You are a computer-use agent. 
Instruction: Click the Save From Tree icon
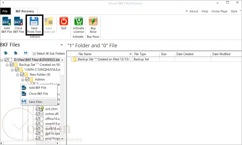coord(34,21)
